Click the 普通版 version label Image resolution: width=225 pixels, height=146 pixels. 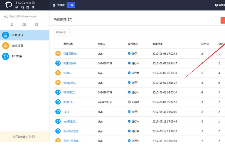click(61, 5)
